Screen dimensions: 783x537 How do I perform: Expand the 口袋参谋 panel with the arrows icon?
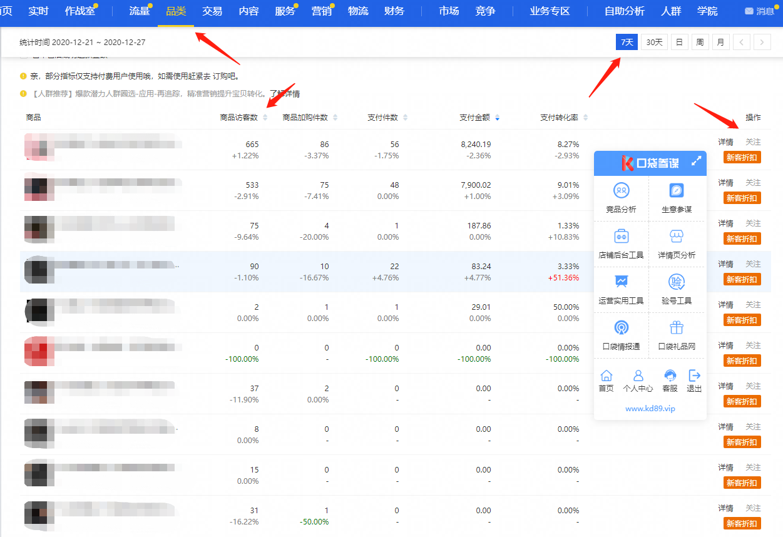tap(696, 161)
